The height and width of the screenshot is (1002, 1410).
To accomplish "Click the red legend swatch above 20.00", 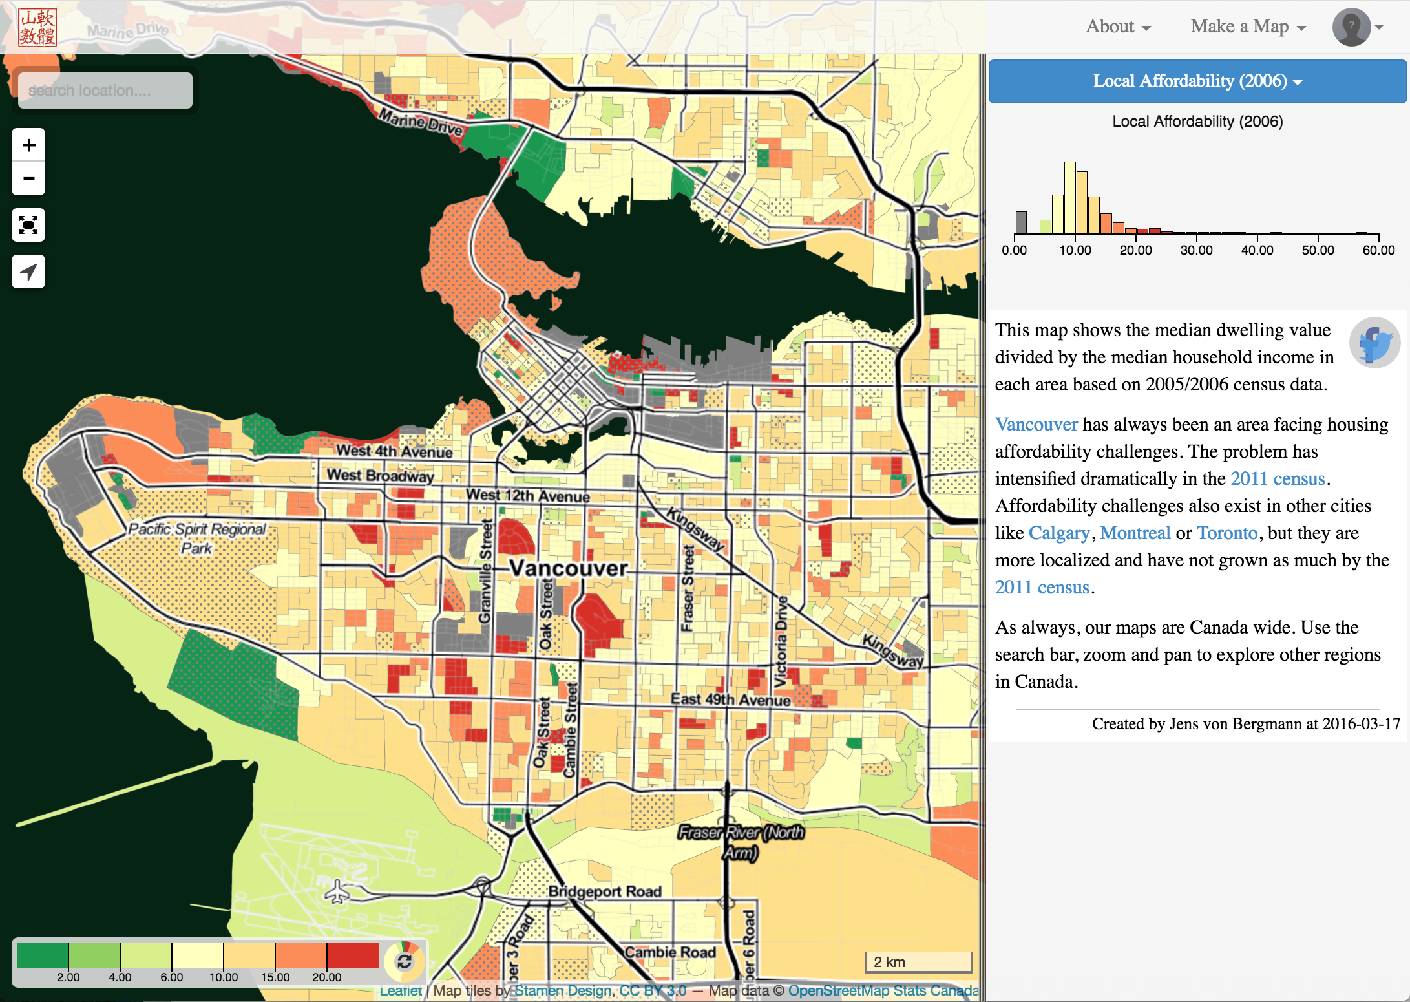I will point(352,955).
